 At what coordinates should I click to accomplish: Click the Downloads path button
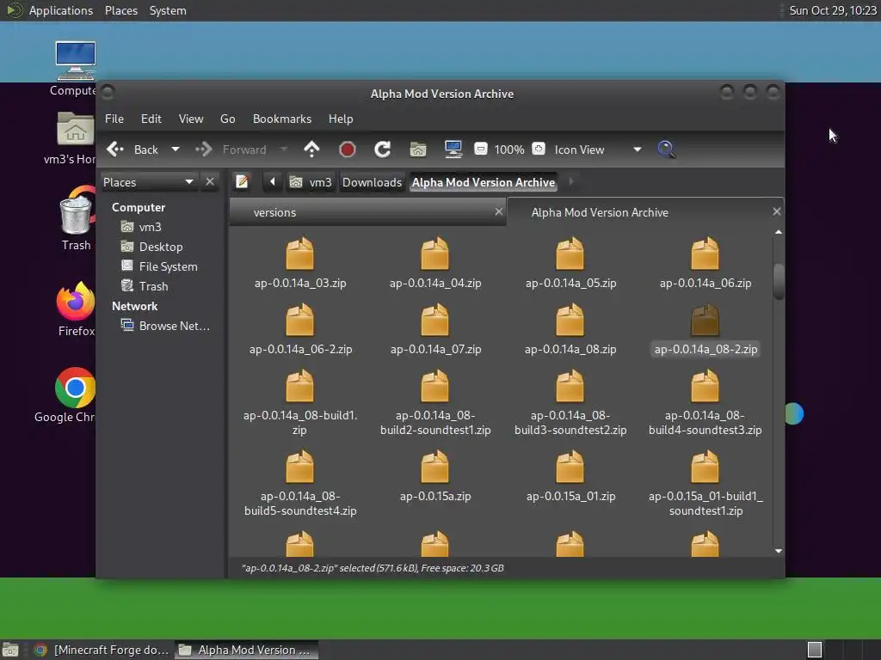point(372,182)
